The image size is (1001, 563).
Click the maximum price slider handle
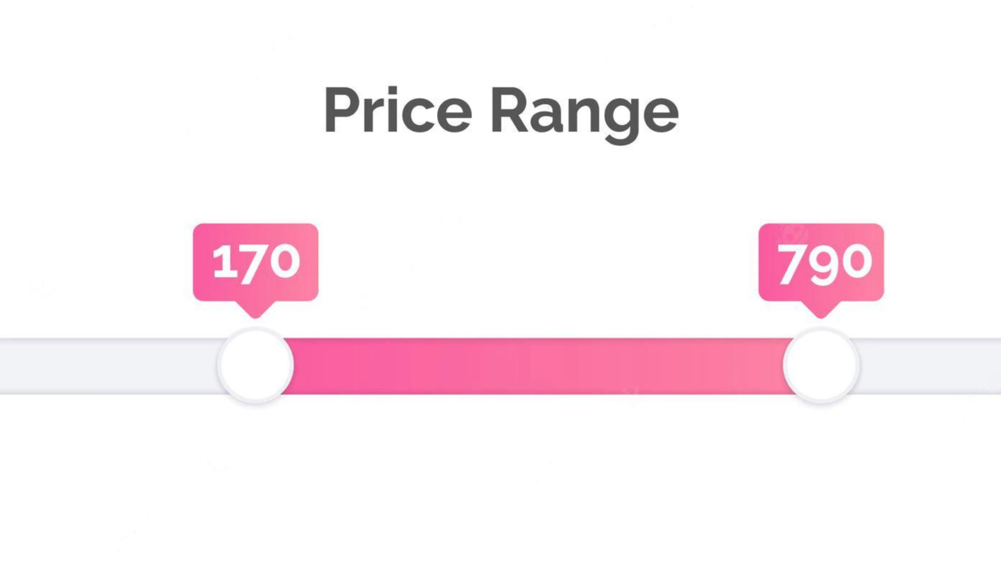[821, 365]
